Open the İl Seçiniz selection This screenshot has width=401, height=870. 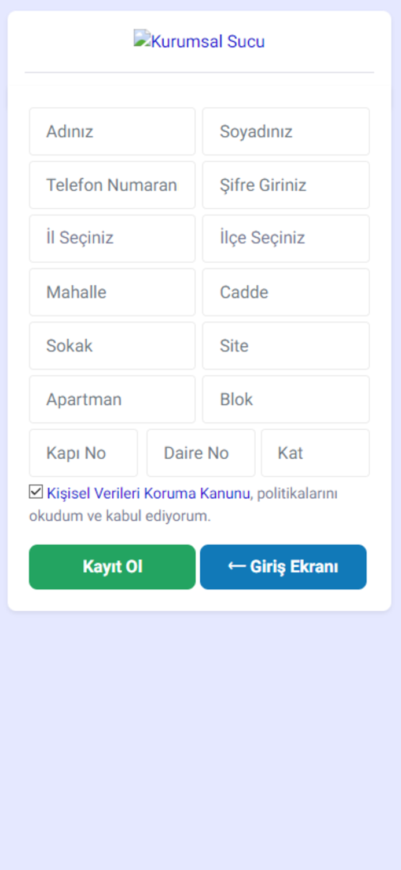[112, 238]
